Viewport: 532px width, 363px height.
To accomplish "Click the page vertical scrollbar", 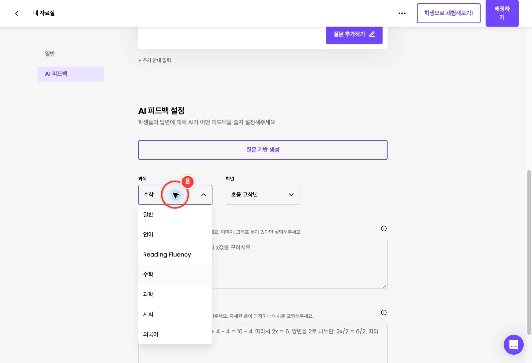I will pyautogui.click(x=529, y=253).
